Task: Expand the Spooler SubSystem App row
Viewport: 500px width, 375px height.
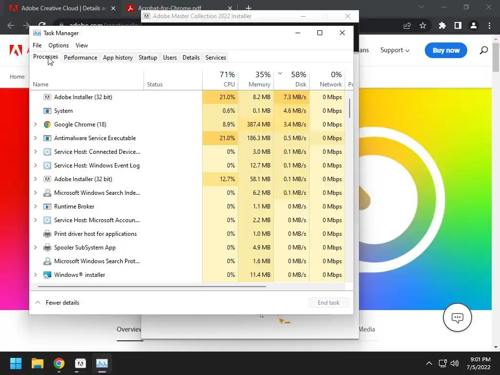Action: point(35,248)
